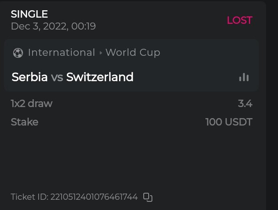Select the Serbia team name
Screen dimensions: 278x210
[30, 77]
